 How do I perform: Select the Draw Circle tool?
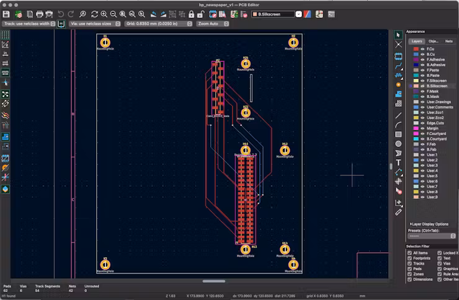coord(398,144)
